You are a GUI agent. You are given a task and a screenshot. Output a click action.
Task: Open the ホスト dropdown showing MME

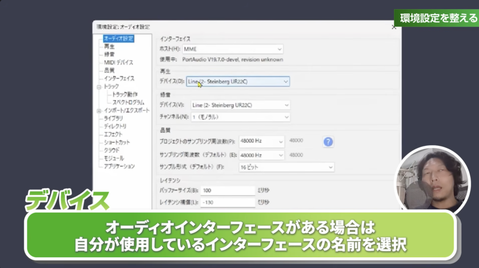coord(232,49)
